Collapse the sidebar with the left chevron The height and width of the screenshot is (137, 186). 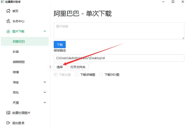[50, 67]
